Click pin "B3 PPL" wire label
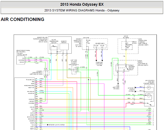Screen dimensions: 165x130 point(39,83)
